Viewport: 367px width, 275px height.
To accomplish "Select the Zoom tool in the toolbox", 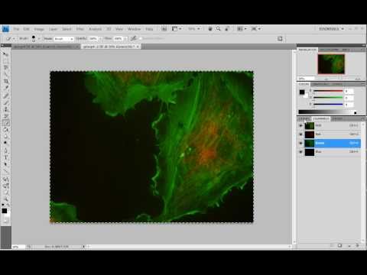I will tap(5, 199).
